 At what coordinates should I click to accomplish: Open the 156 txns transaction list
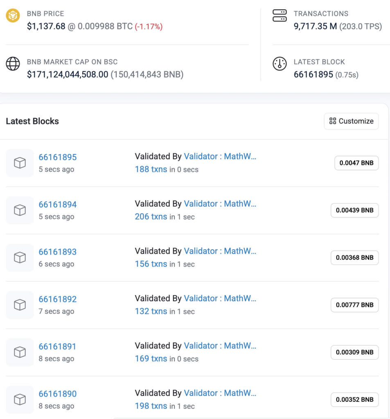151,264
